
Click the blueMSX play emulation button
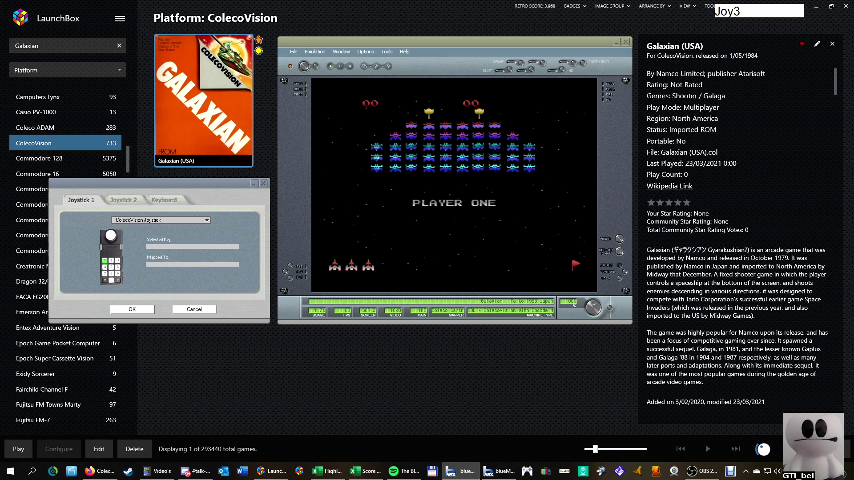[x=330, y=66]
